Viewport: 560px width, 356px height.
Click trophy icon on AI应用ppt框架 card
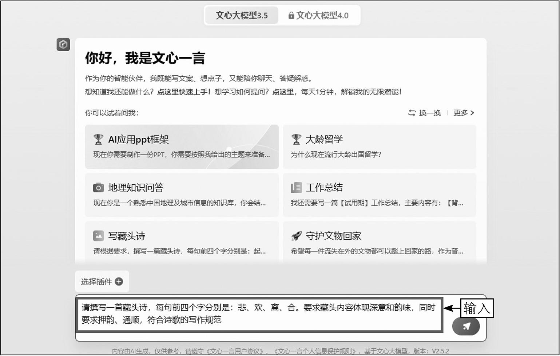[98, 139]
